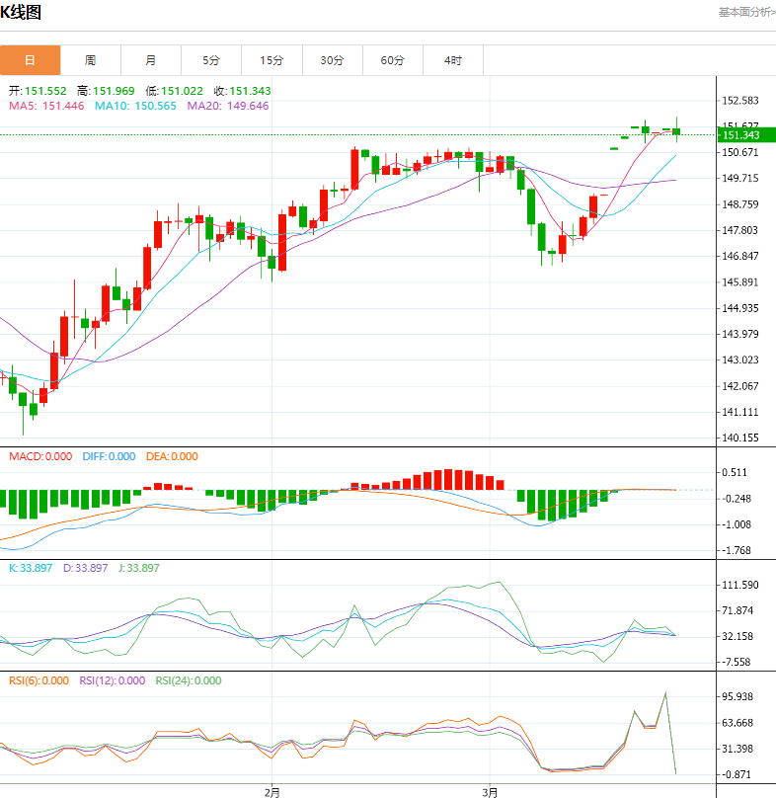Click the 3月 date axis marker
The width and height of the screenshot is (776, 798).
[x=491, y=791]
